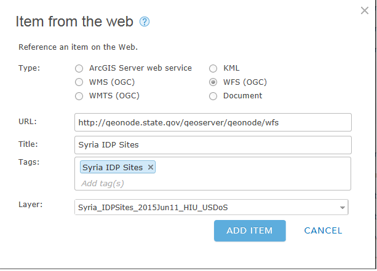
Task: Select WMTS (OGC) radio button
Action: click(x=79, y=96)
